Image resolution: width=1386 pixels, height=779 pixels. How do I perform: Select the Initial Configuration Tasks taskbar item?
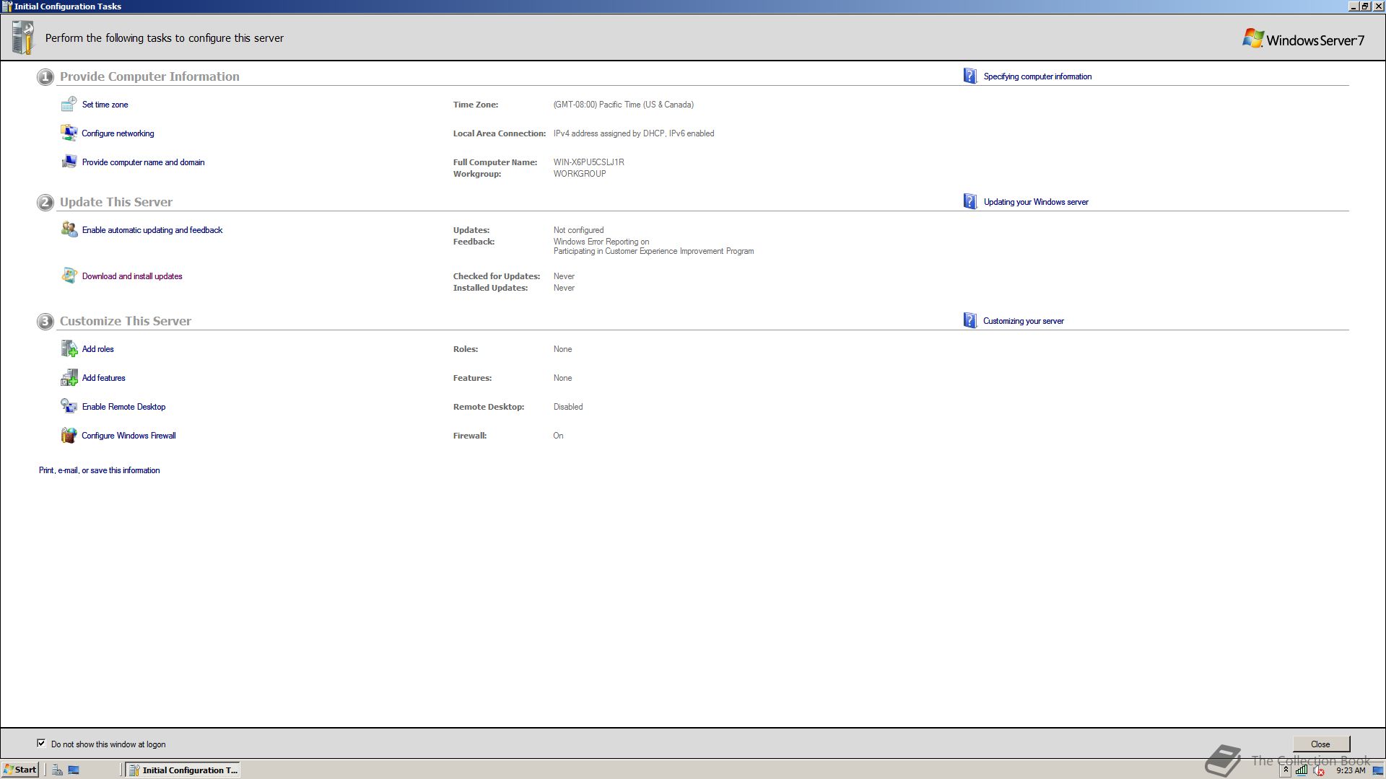[x=183, y=770]
